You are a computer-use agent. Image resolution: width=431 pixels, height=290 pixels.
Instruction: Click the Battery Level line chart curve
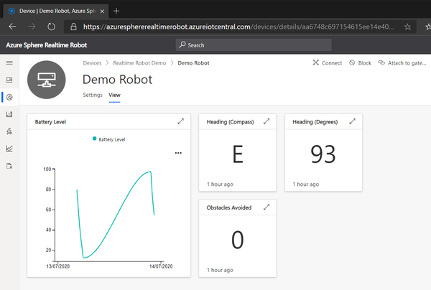[116, 215]
